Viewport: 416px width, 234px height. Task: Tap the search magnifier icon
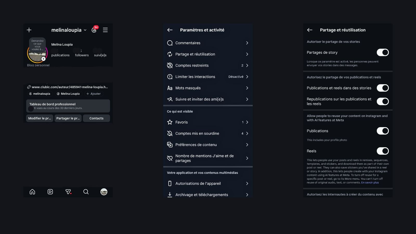pos(86,192)
